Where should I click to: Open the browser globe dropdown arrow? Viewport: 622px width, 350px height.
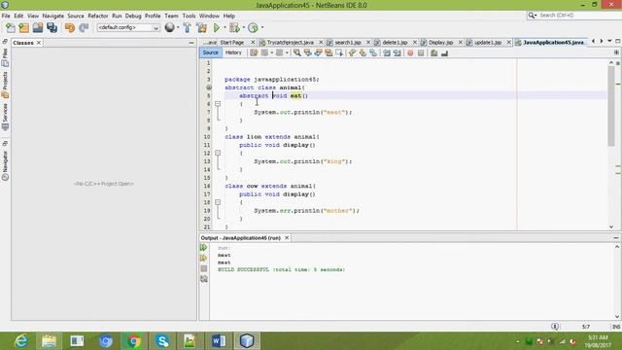tap(178, 27)
